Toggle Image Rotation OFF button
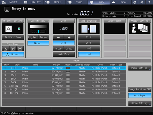153x115 pixels. (140, 90)
